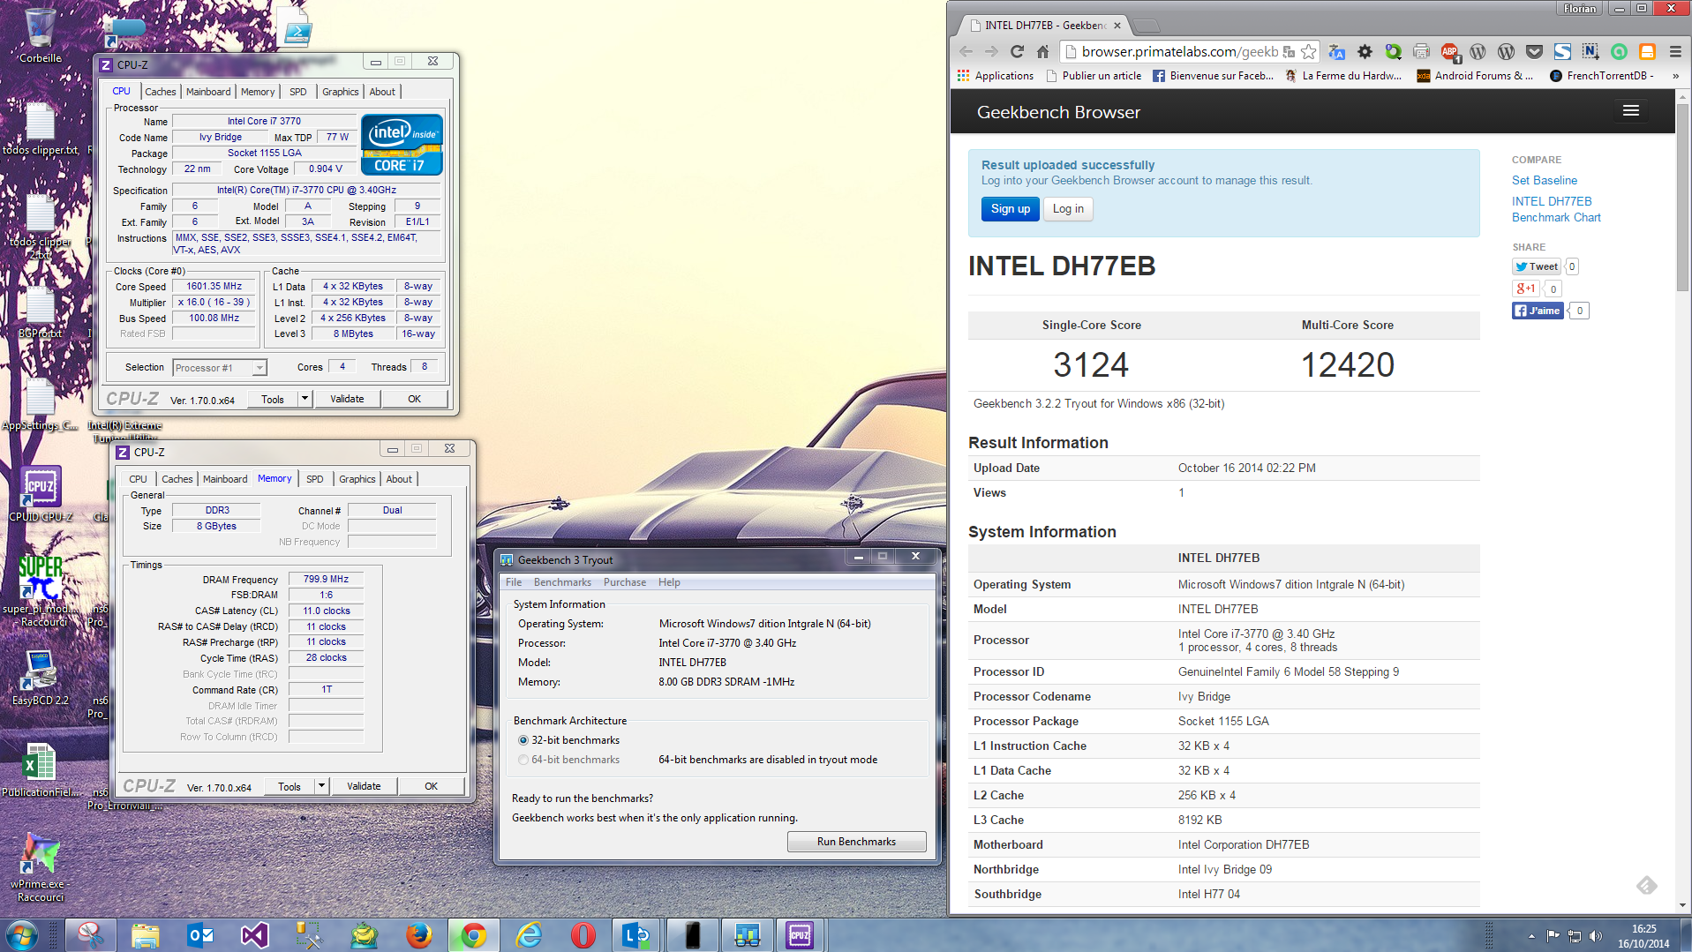The height and width of the screenshot is (952, 1692).
Task: Click the Chrome page vertical scrollbar
Action: tap(1682, 199)
